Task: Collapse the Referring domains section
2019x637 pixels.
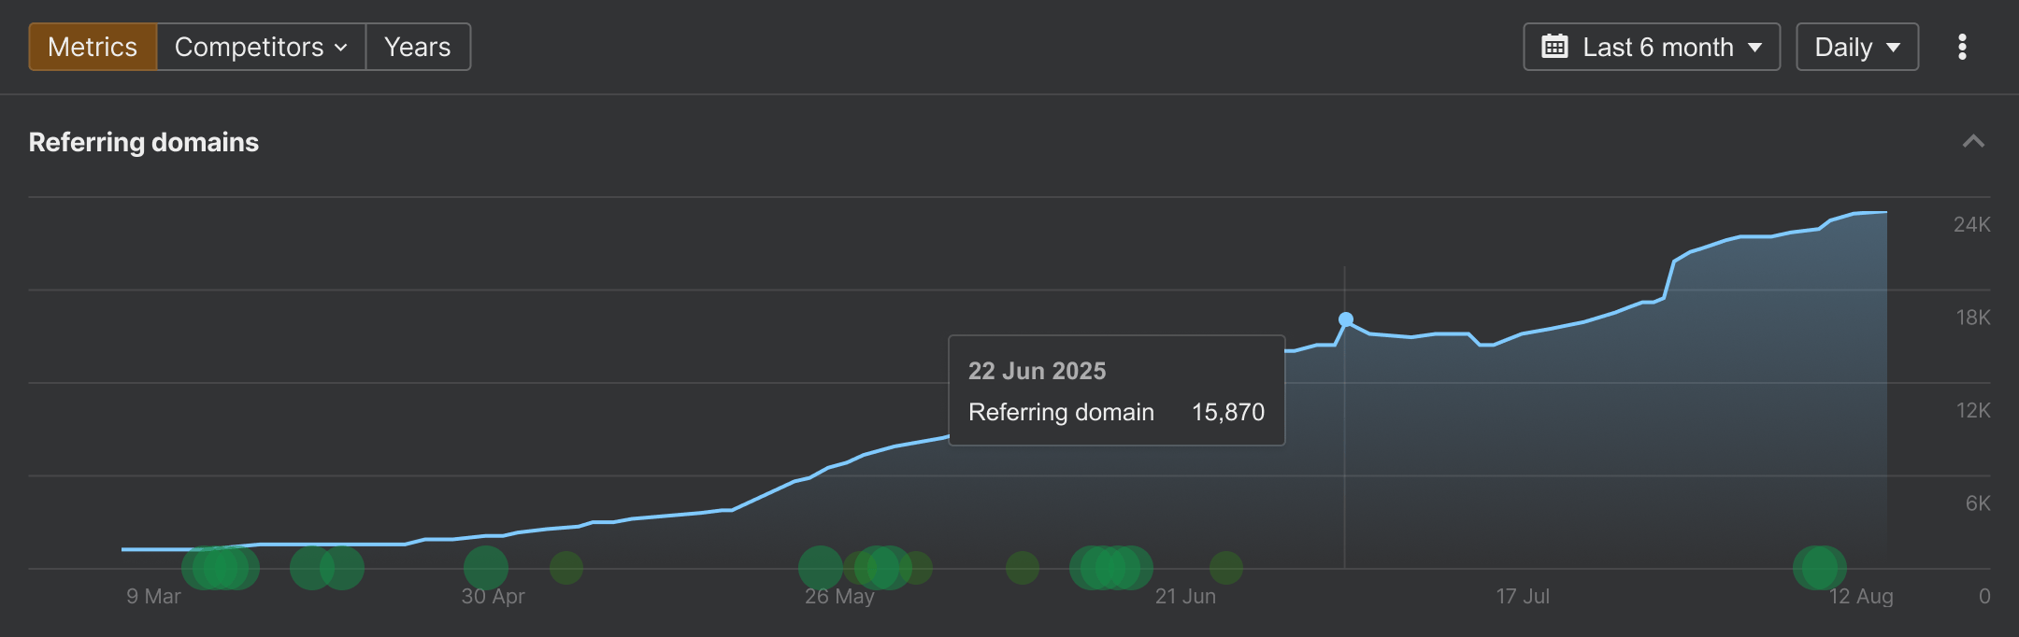Action: point(1973,142)
